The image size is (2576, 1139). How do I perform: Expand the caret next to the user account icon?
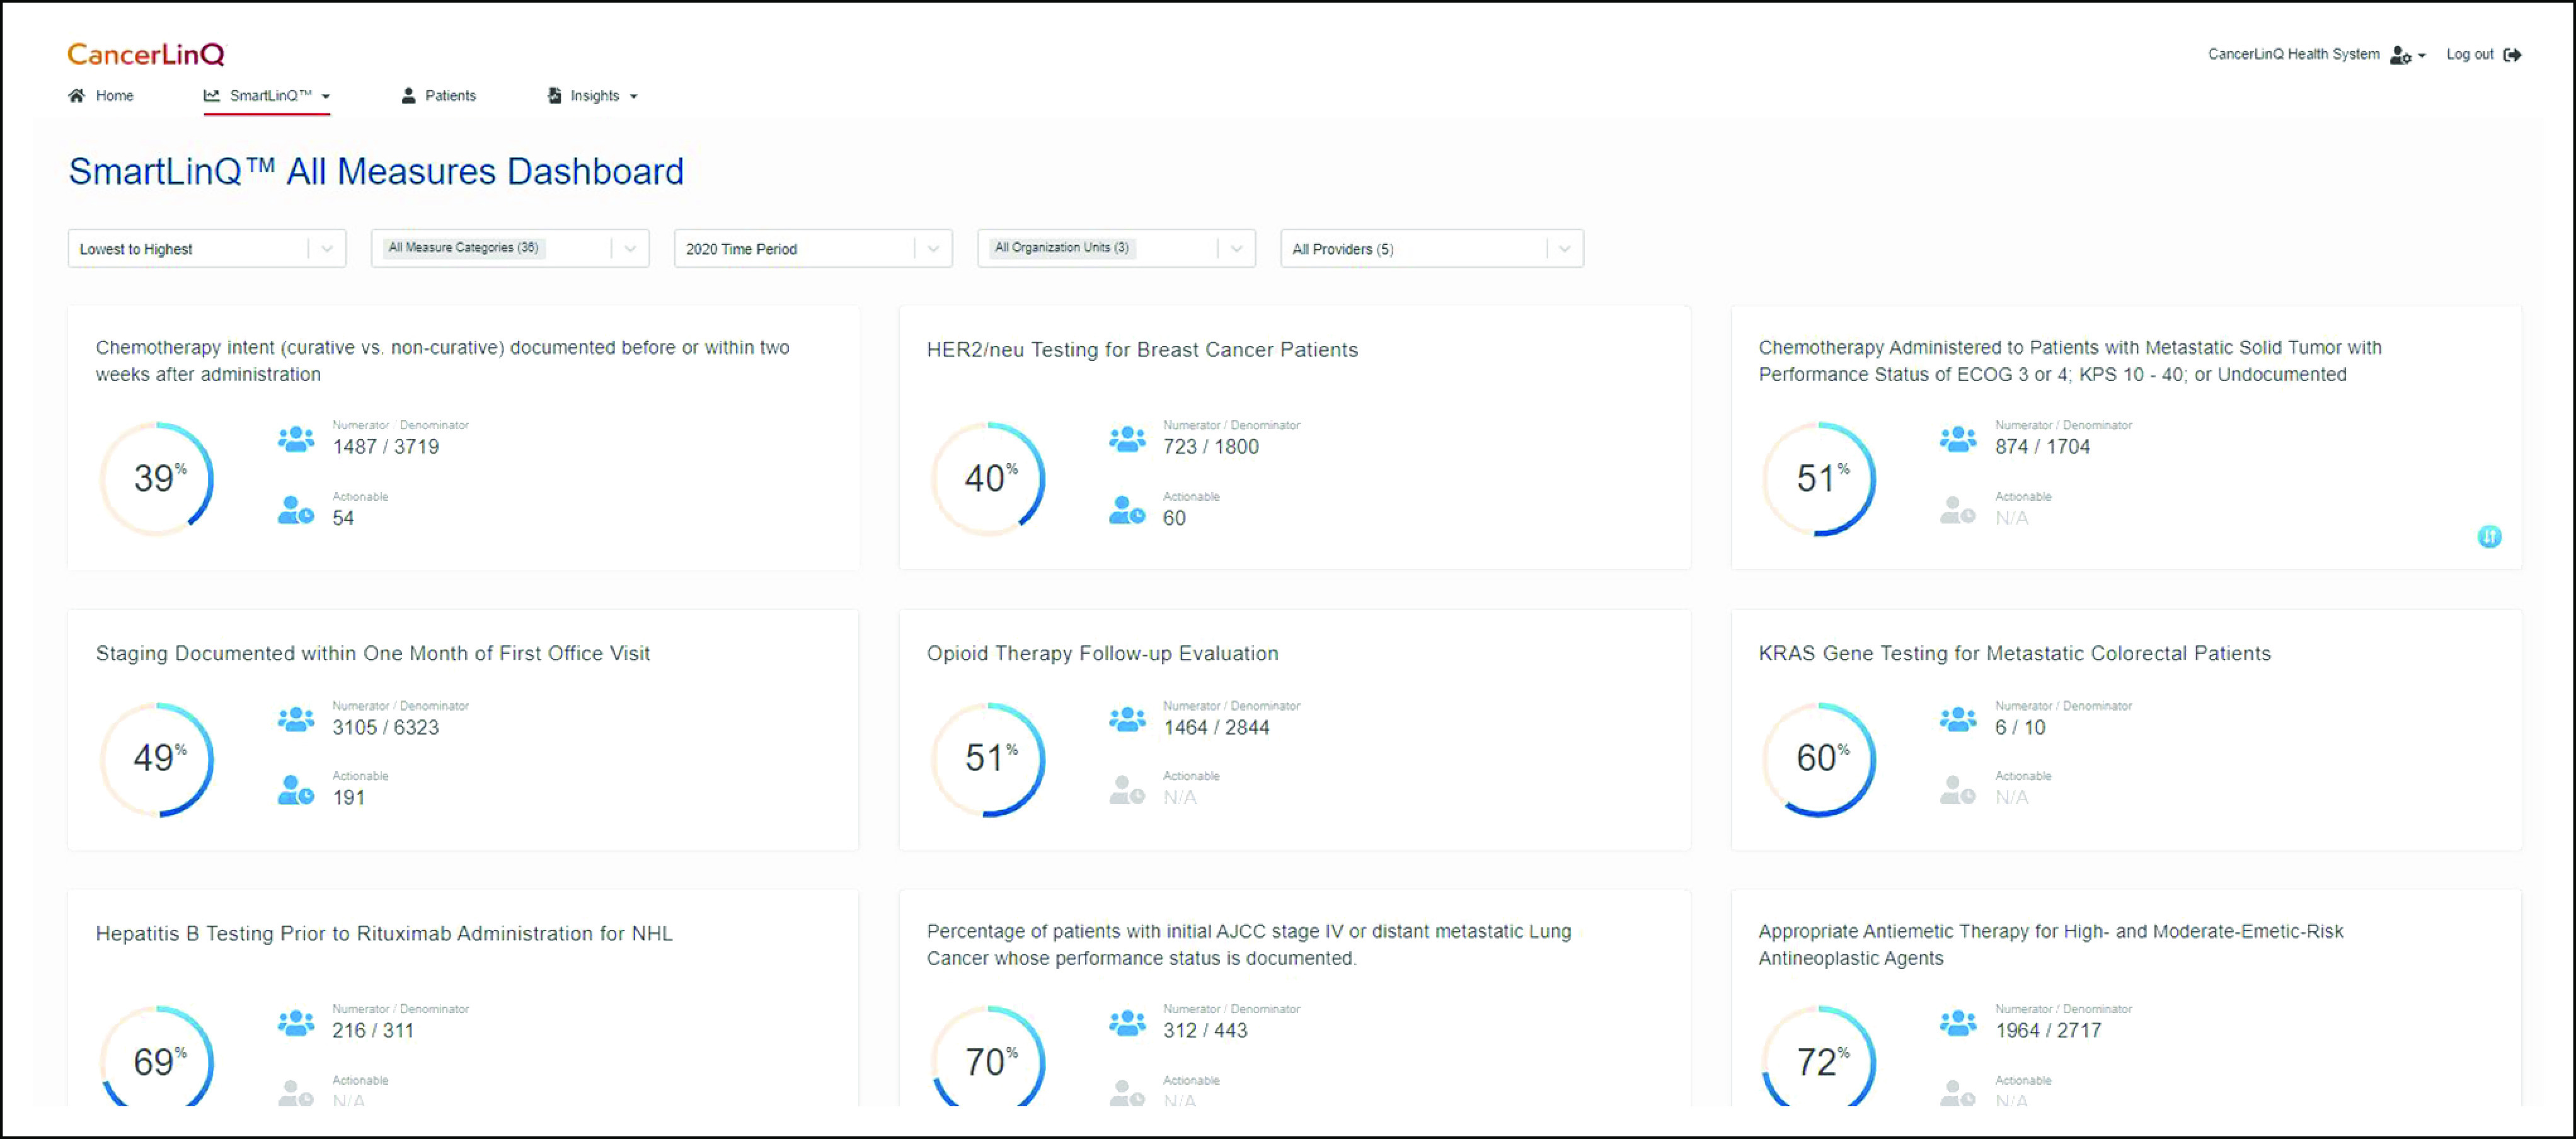coord(2421,56)
